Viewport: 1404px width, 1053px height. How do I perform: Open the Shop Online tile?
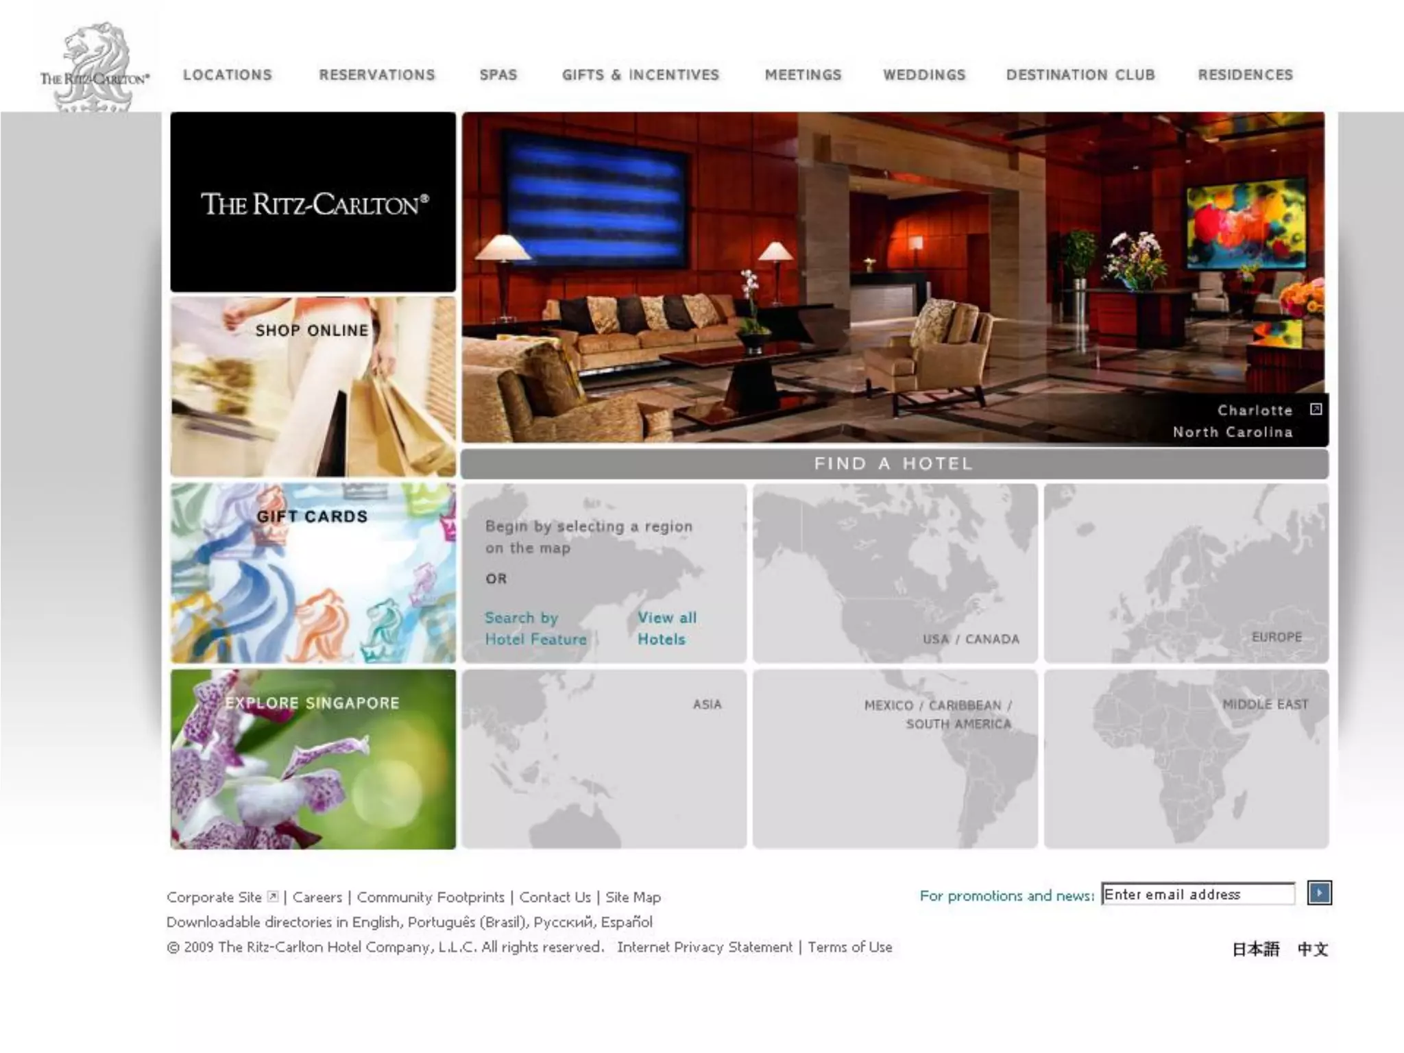pyautogui.click(x=313, y=387)
